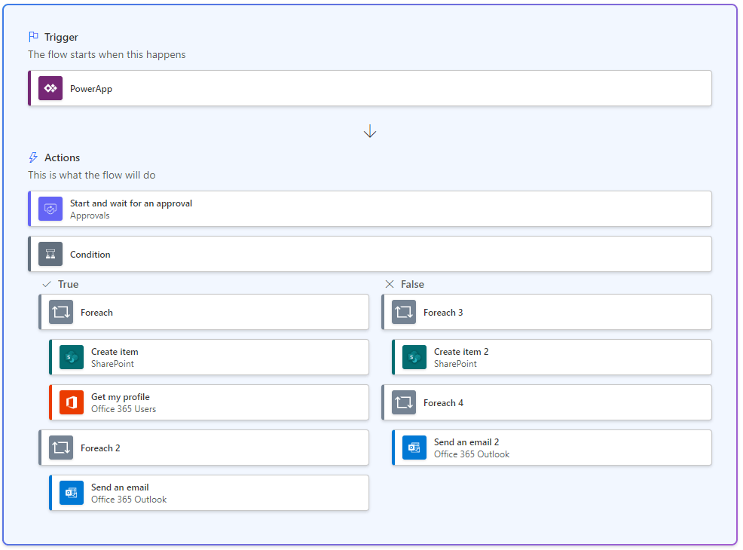Click the Office 365 Users icon
The width and height of the screenshot is (743, 550).
tap(72, 402)
